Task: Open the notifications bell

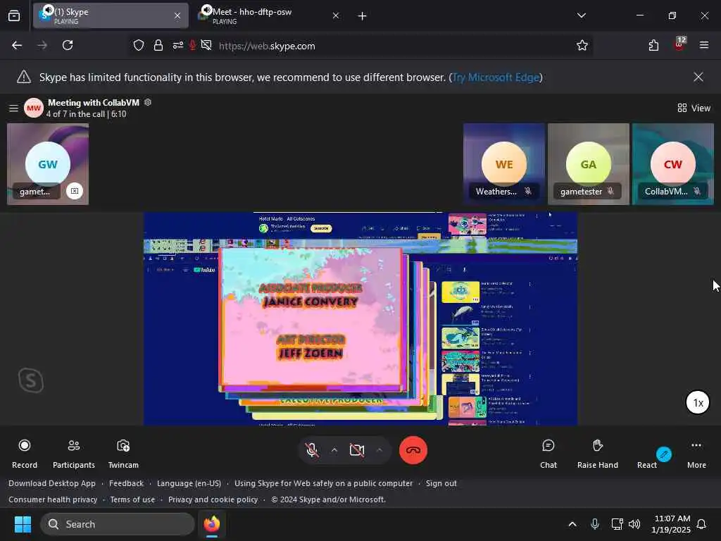Action: click(702, 524)
